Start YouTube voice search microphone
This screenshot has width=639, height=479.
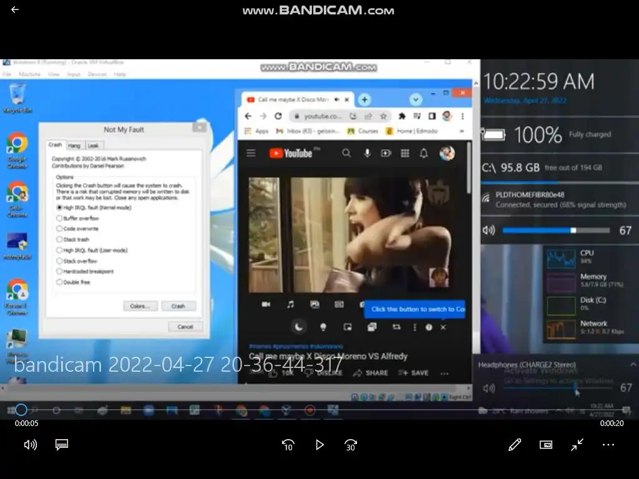(367, 153)
